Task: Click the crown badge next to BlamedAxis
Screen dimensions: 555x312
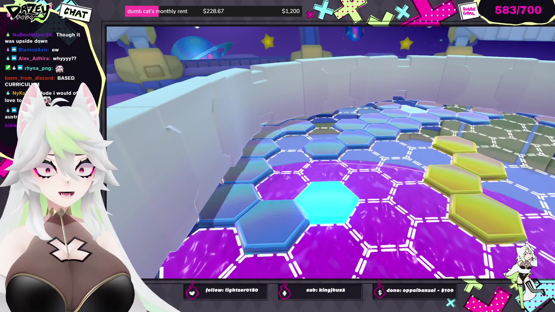Action: point(14,50)
